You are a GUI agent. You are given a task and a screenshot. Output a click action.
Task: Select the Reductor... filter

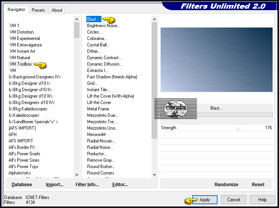click(x=97, y=154)
